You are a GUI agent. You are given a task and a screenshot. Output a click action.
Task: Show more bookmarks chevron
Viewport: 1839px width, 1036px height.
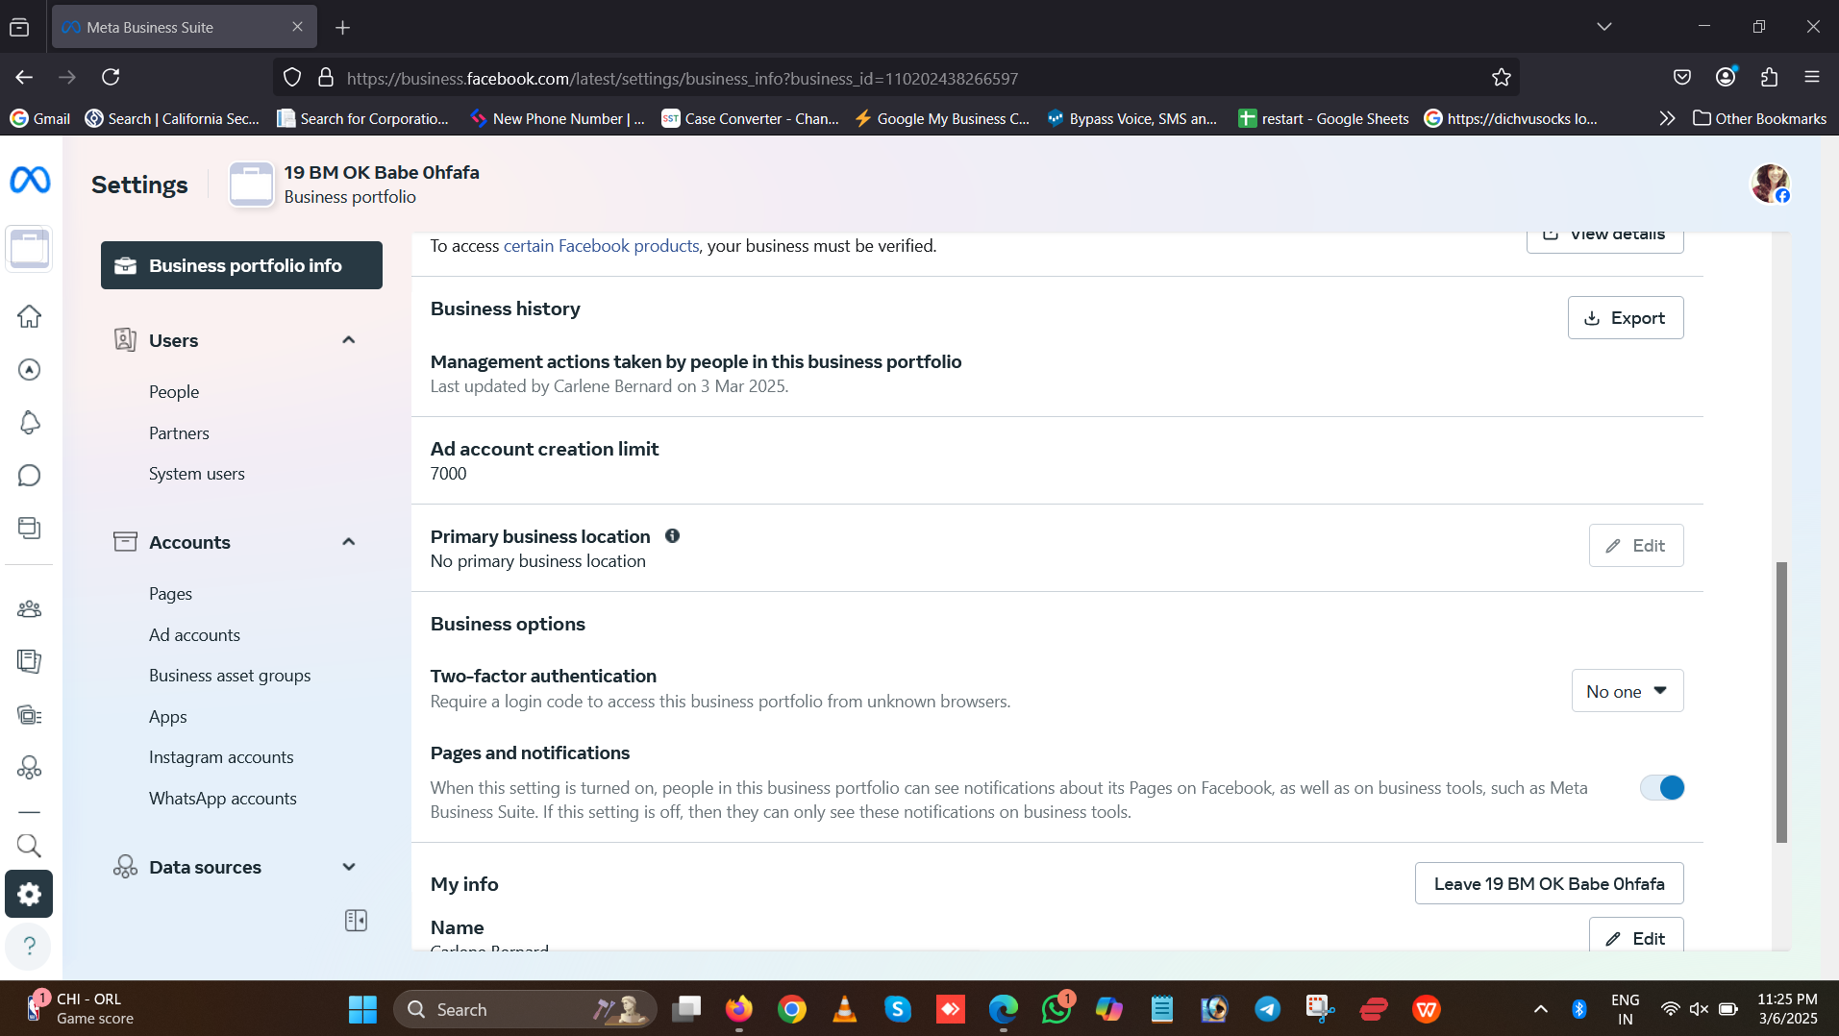tap(1667, 118)
